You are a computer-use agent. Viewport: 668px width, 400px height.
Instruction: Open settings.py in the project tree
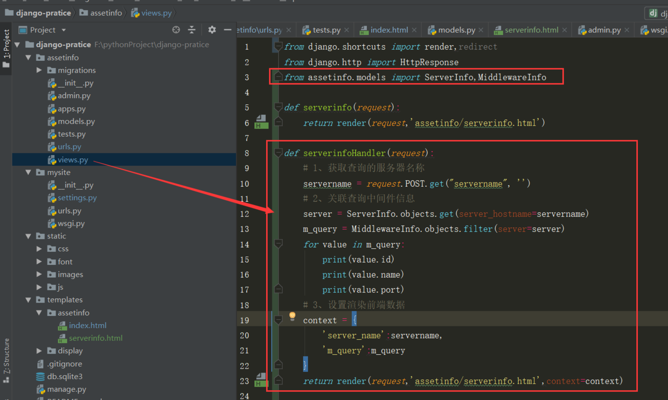(77, 198)
